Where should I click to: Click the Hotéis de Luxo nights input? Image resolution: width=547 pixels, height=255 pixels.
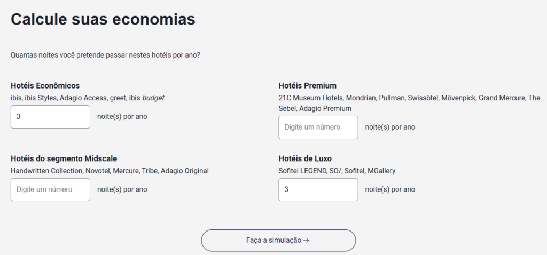[318, 189]
